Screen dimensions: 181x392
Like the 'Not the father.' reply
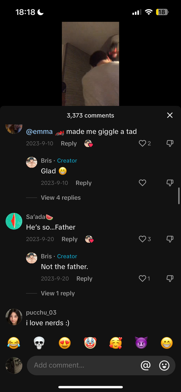142,279
